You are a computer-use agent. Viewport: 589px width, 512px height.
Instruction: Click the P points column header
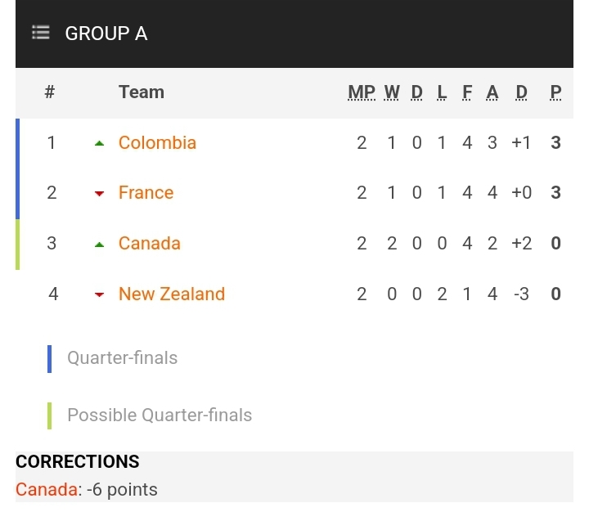(x=556, y=92)
